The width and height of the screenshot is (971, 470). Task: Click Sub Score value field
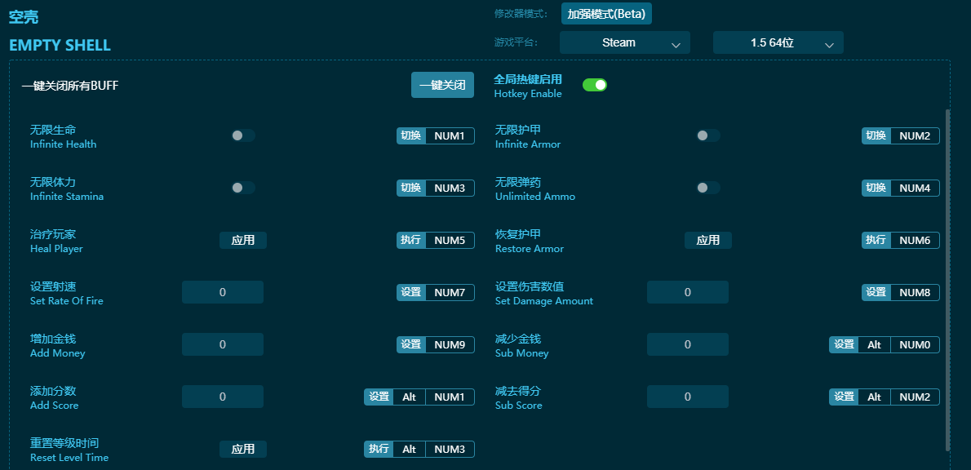click(x=688, y=397)
